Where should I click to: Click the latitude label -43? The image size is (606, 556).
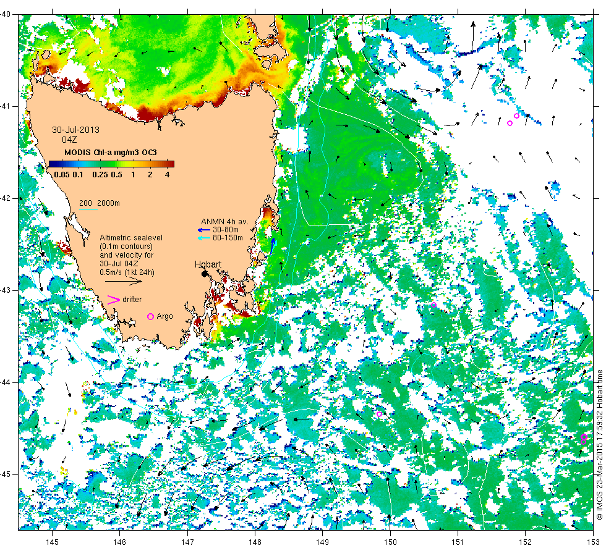(6, 290)
